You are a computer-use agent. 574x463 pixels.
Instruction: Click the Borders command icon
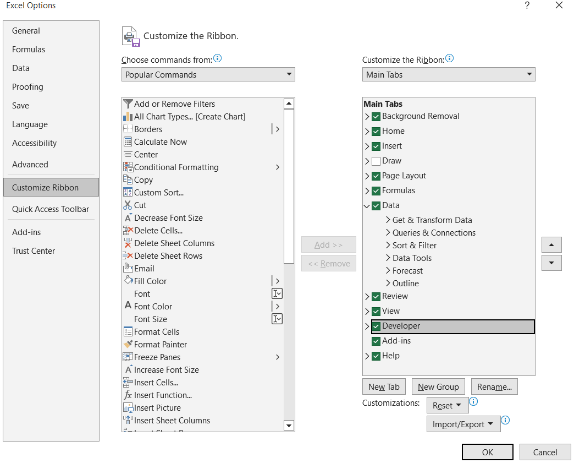pos(128,129)
